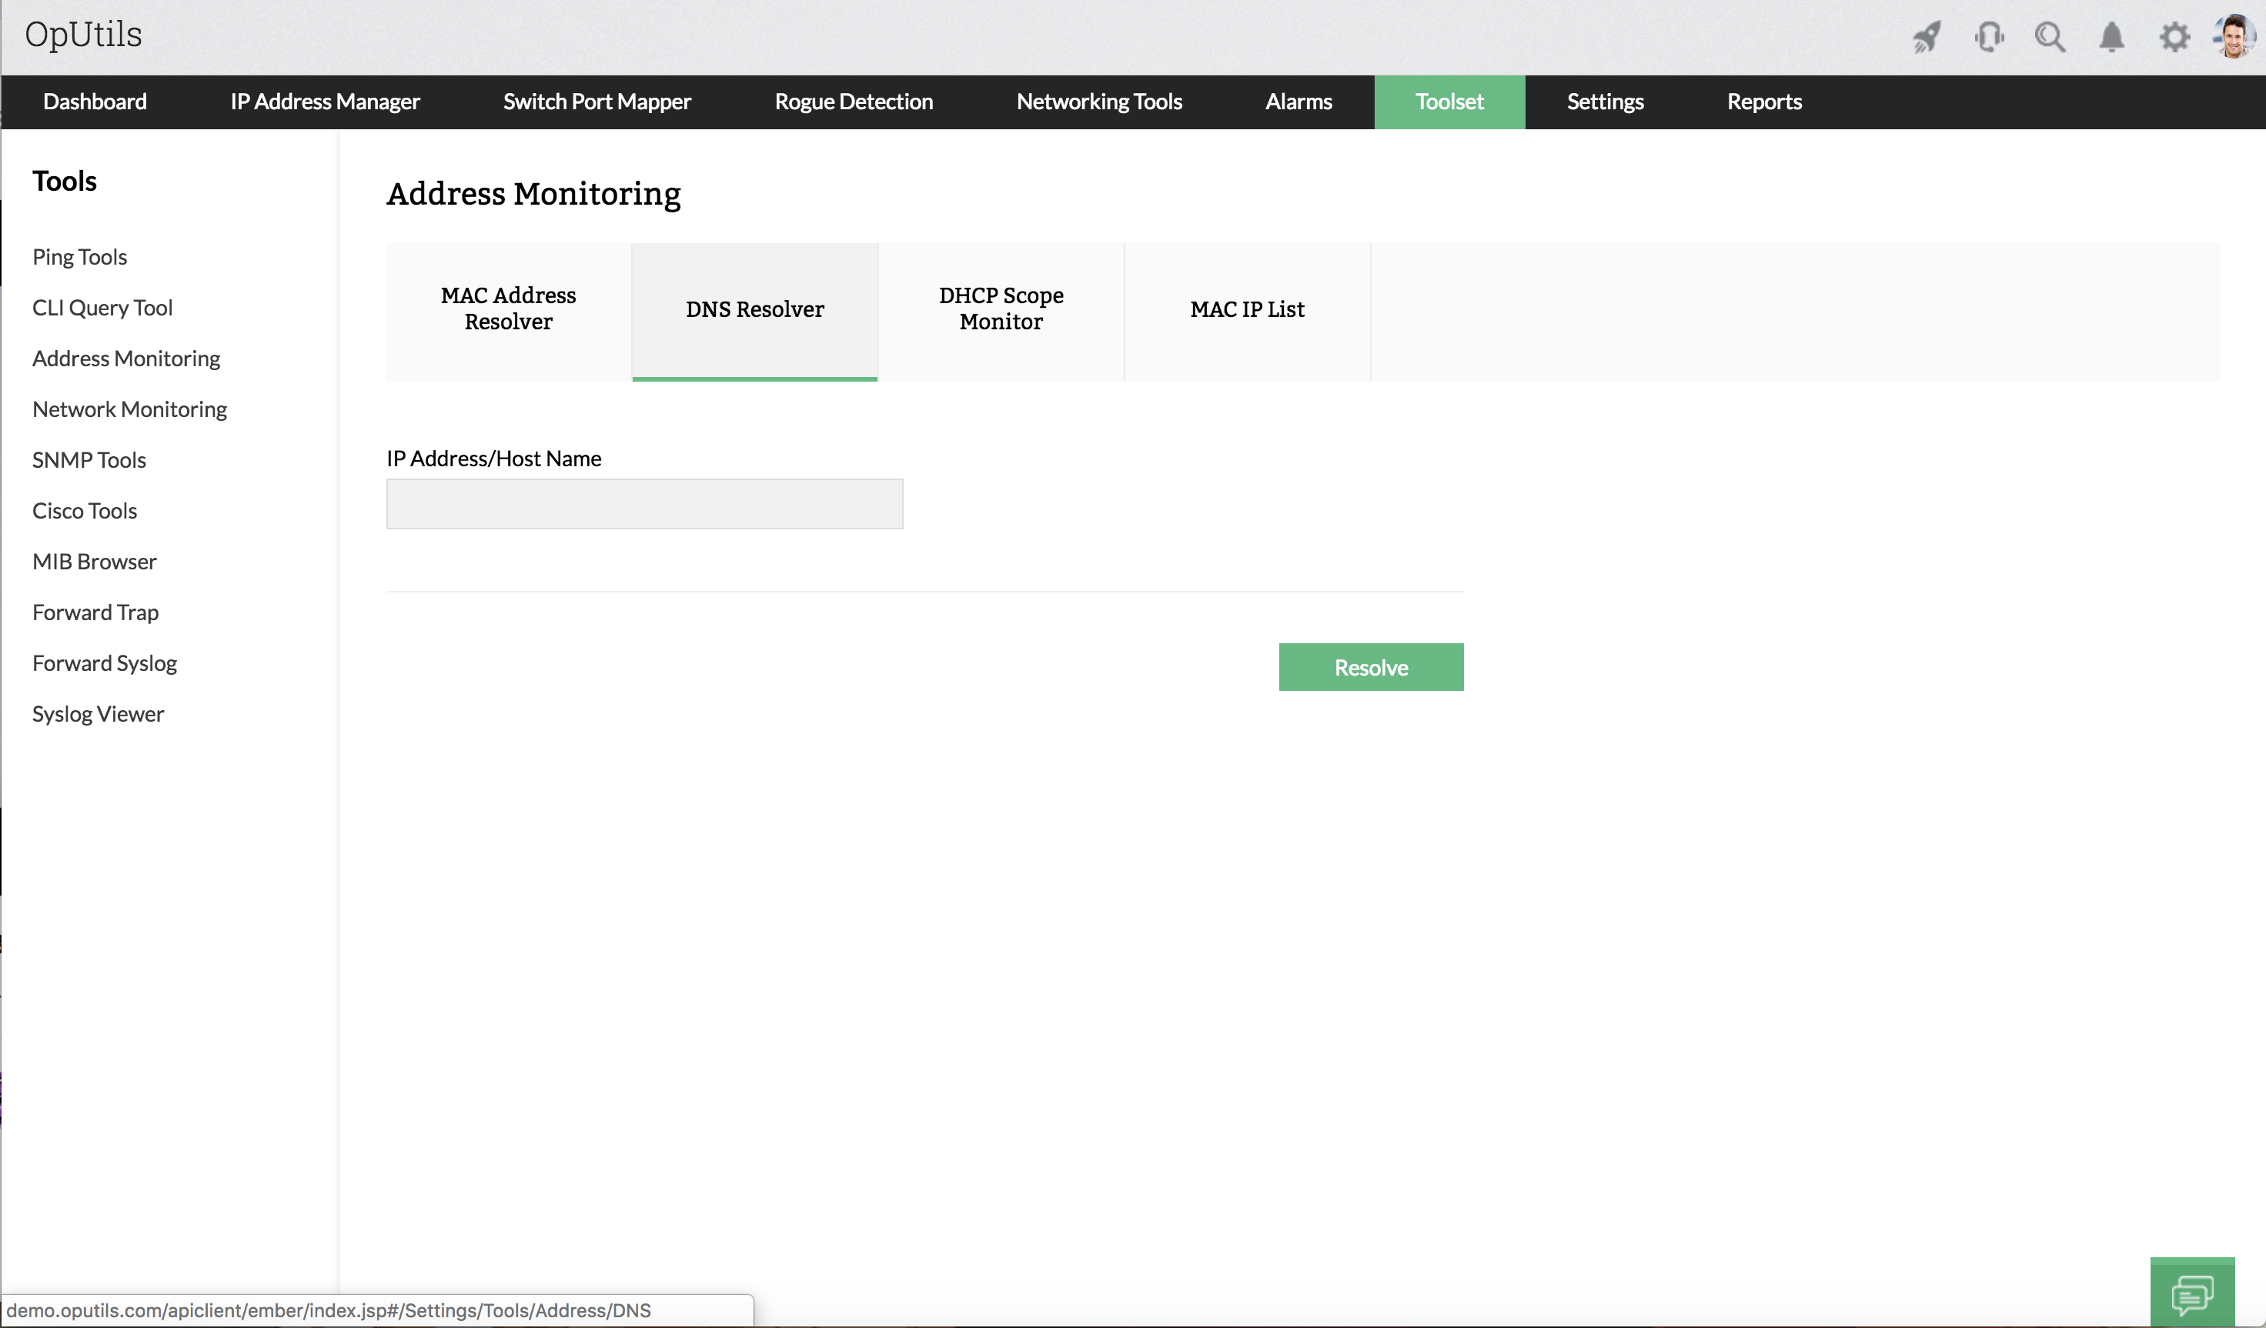Screen dimensions: 2266x1328
Task: Click the OpUtils logo
Action: pyautogui.click(x=84, y=34)
